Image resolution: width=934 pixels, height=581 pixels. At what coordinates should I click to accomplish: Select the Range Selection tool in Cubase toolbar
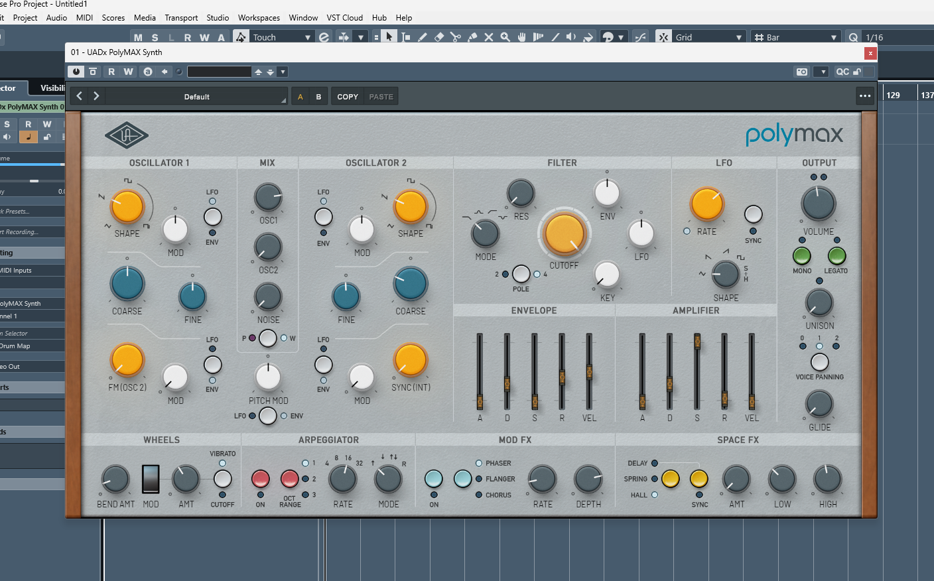406,37
